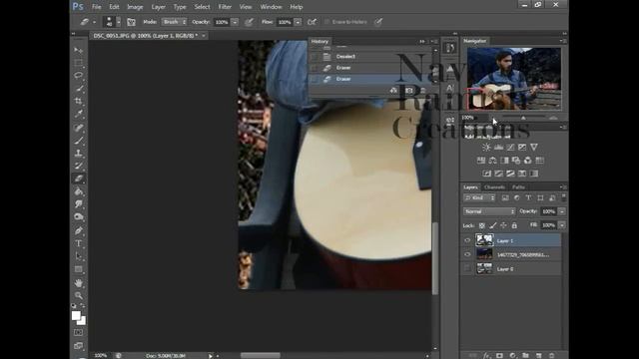Open the brush preset picker arrow
The image size is (639, 359).
(x=119, y=22)
